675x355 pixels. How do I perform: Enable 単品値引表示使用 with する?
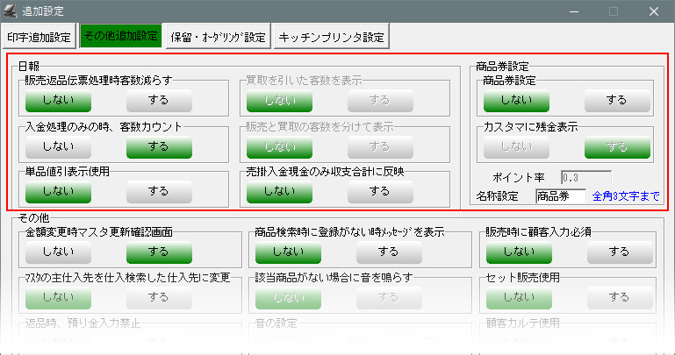tap(159, 191)
